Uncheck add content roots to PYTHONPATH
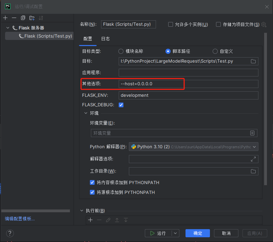 pos(92,182)
